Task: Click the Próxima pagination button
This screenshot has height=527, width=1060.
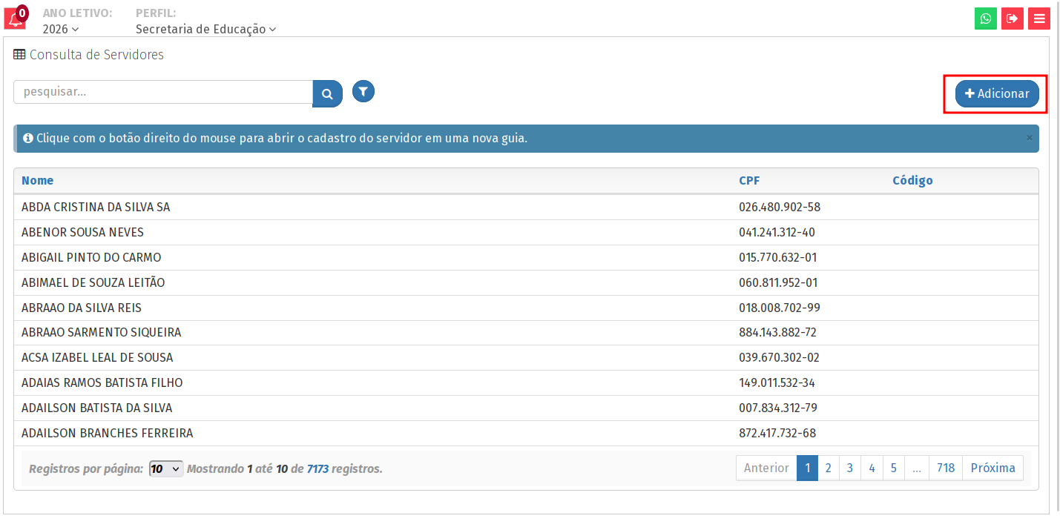Action: point(992,468)
